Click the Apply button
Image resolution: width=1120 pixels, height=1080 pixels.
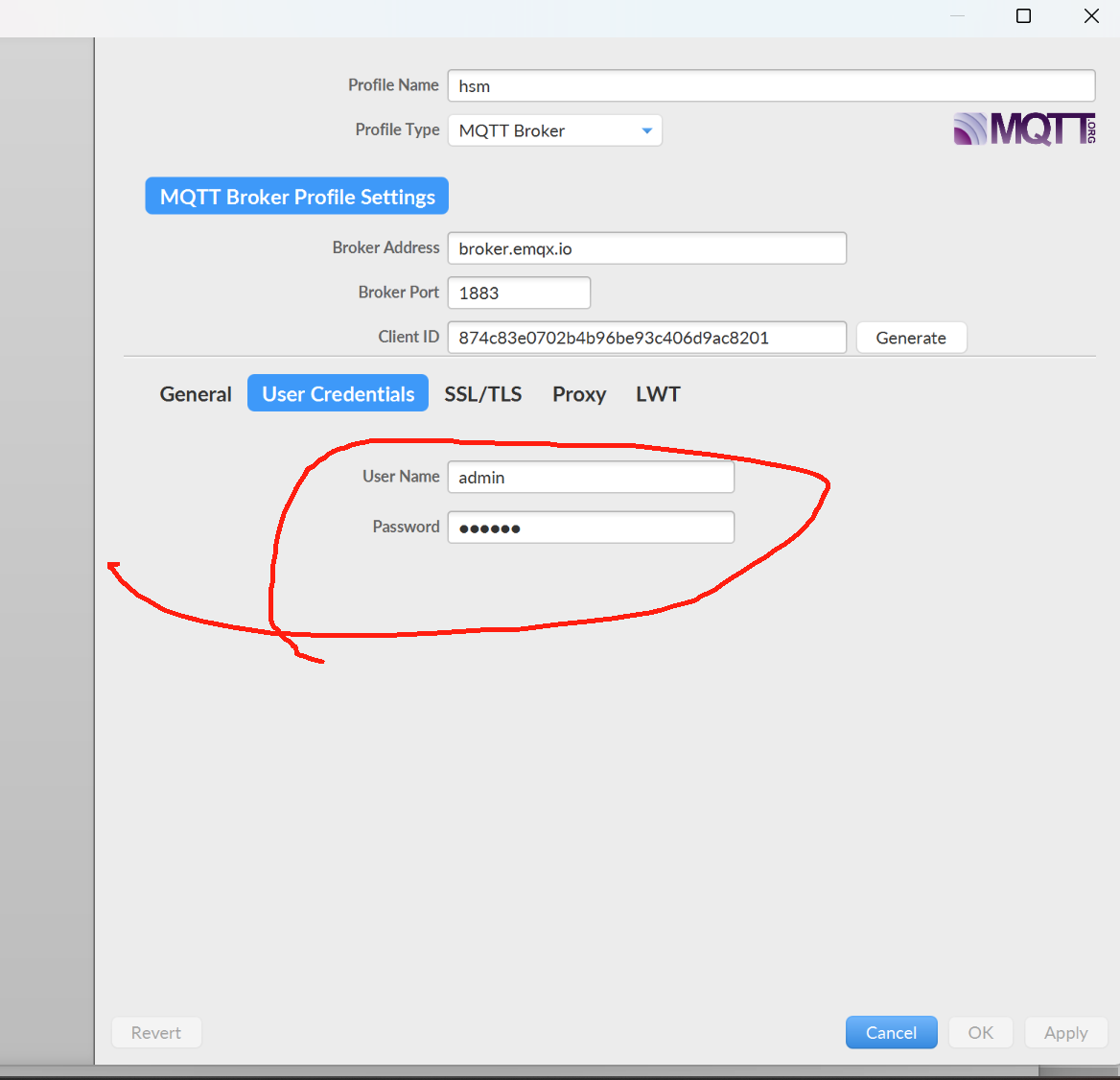1065,1033
